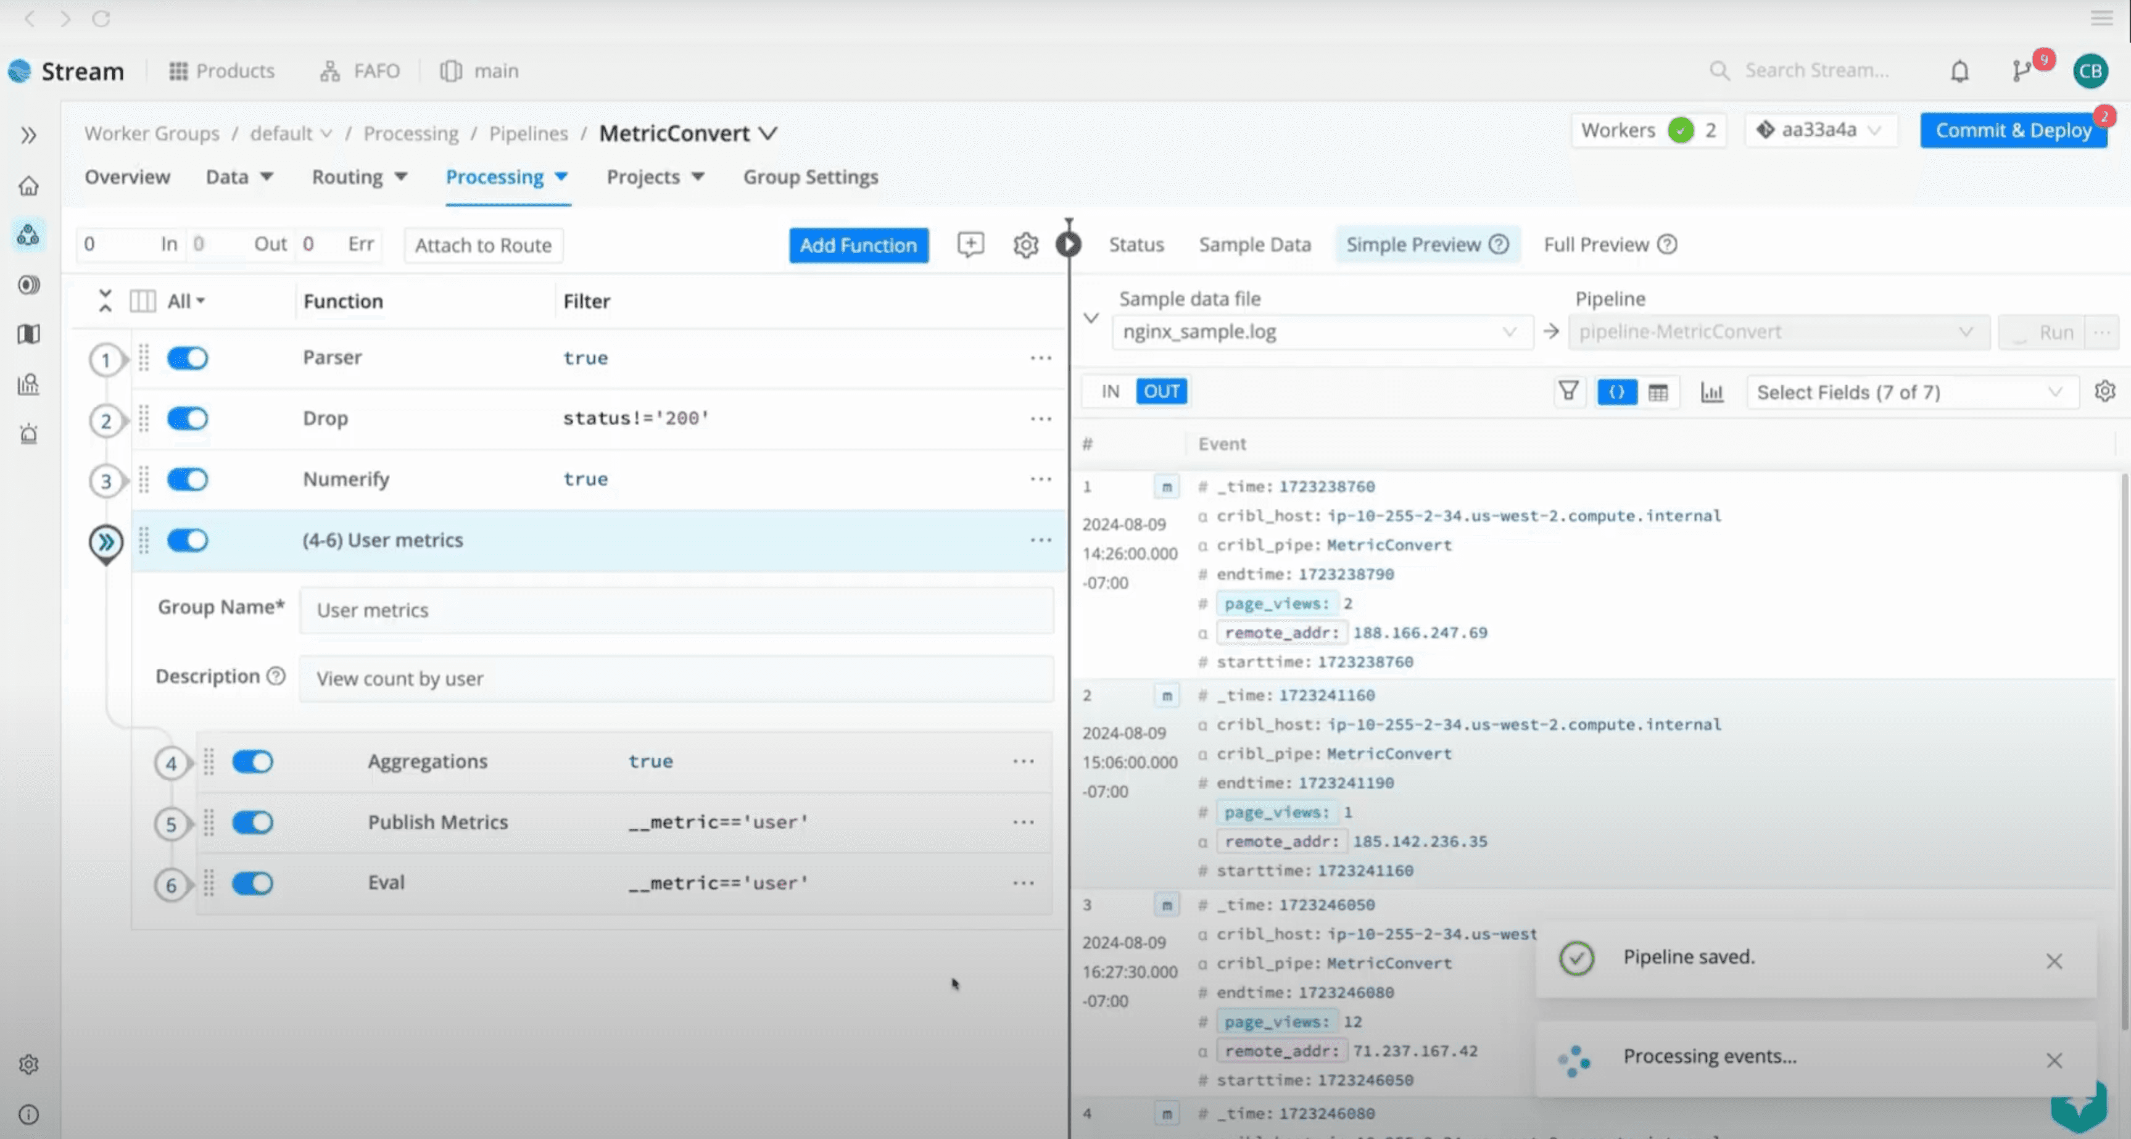Click the Description input field

tap(676, 679)
